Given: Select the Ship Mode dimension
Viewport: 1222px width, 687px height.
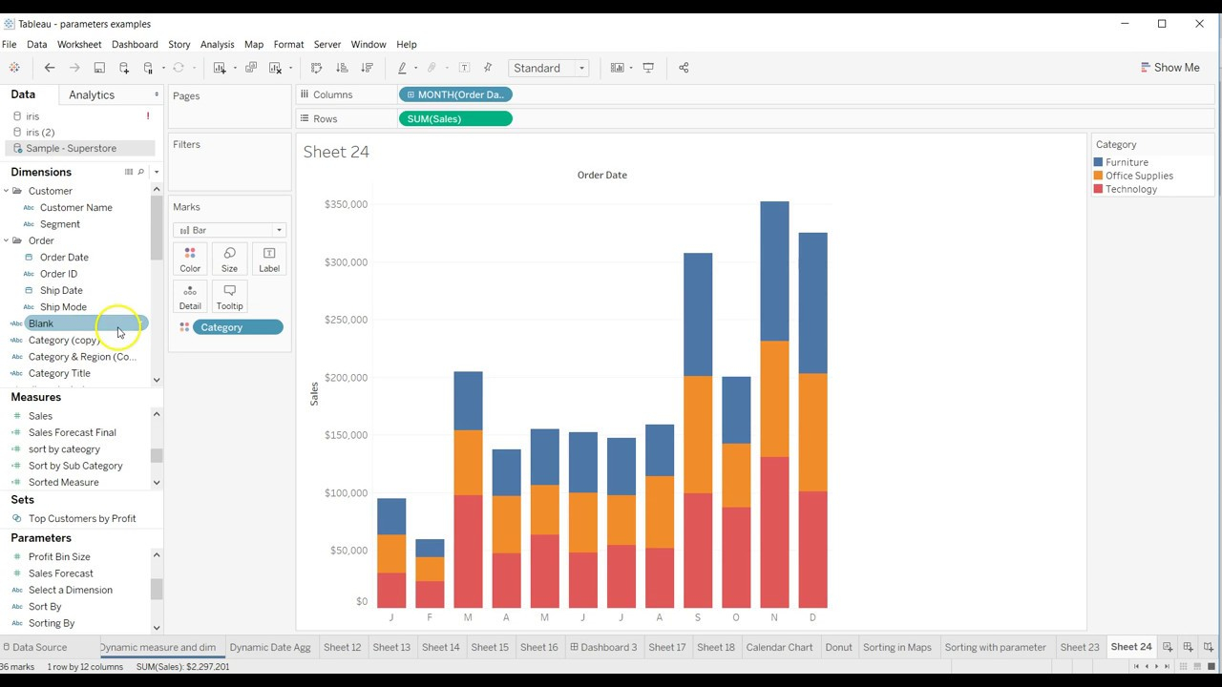Looking at the screenshot, I should (63, 307).
